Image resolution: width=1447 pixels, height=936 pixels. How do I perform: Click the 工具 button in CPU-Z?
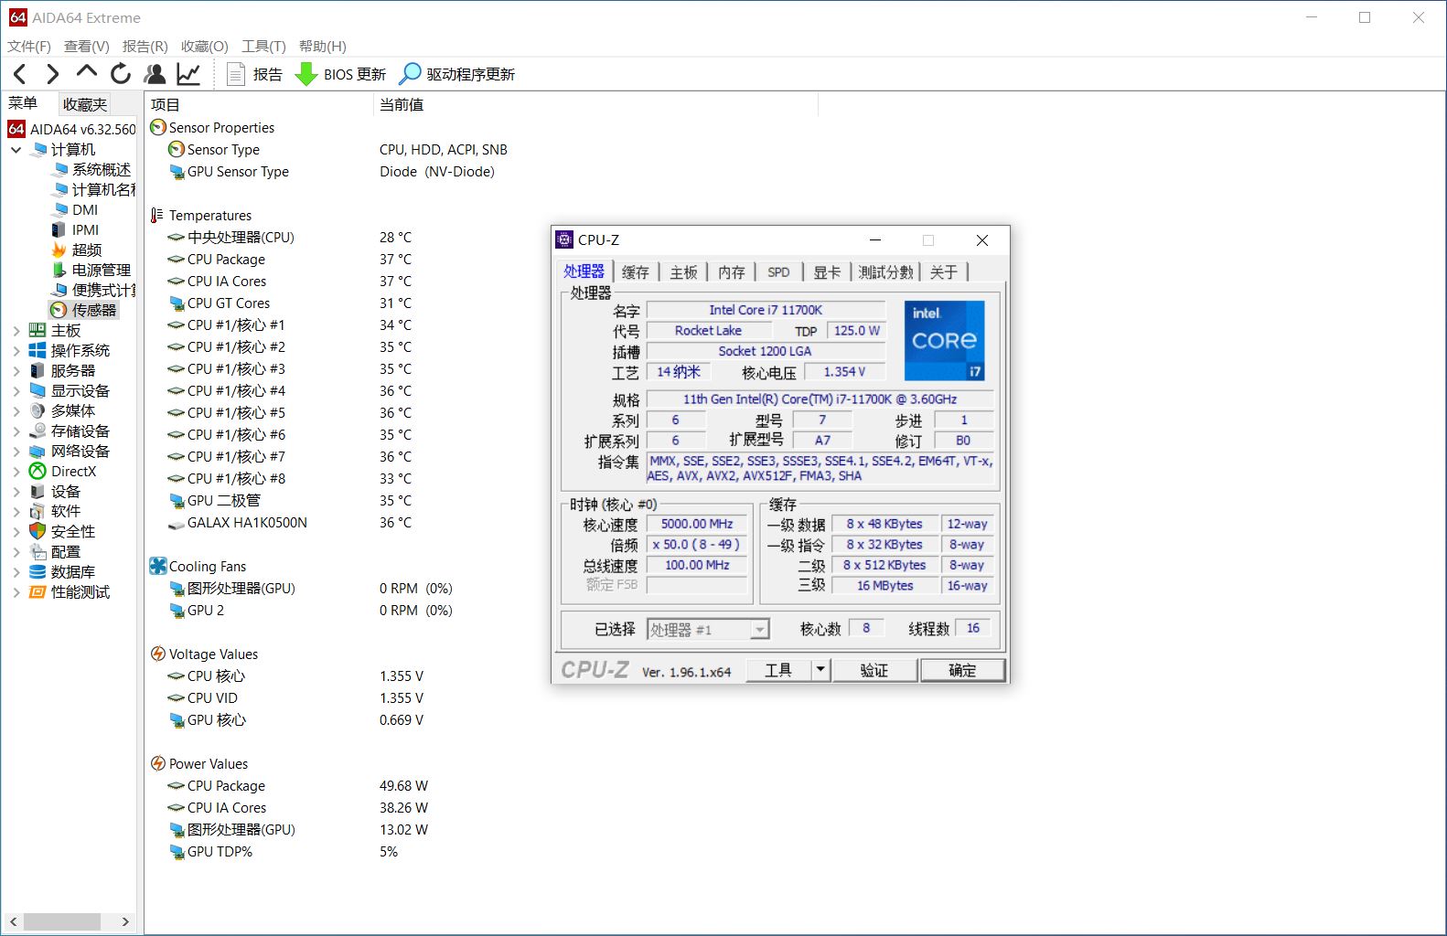click(778, 671)
